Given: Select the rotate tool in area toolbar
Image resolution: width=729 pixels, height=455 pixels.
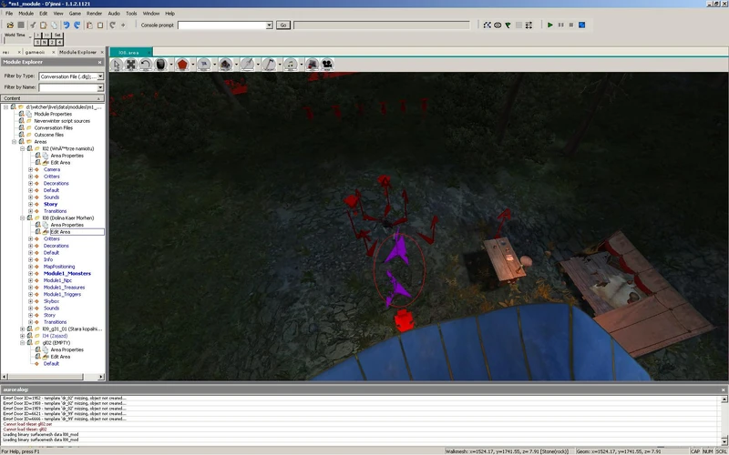Looking at the screenshot, I should [x=146, y=65].
